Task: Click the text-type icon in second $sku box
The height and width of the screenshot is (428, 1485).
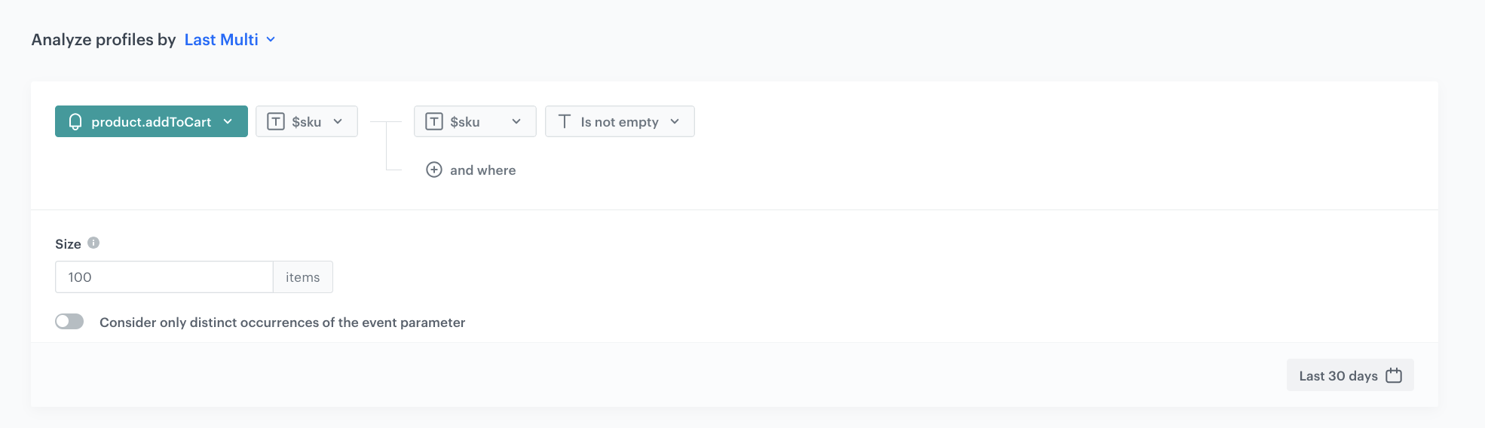Action: (434, 122)
